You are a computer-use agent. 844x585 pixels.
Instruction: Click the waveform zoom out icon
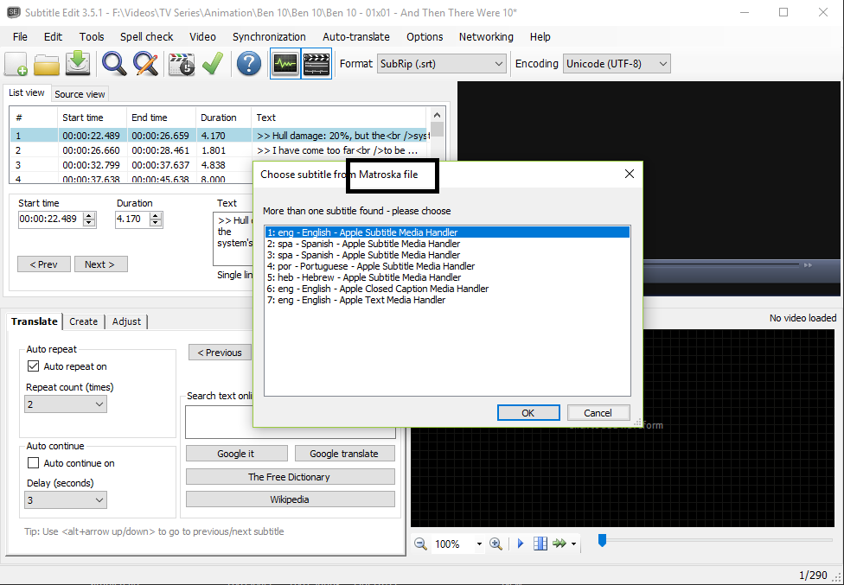pos(420,544)
